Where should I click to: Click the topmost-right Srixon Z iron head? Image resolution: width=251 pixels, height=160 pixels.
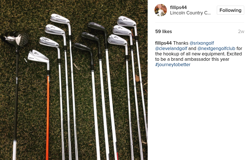126,21
